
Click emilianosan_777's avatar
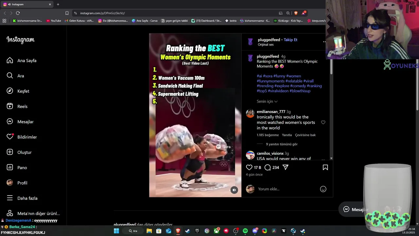click(250, 113)
